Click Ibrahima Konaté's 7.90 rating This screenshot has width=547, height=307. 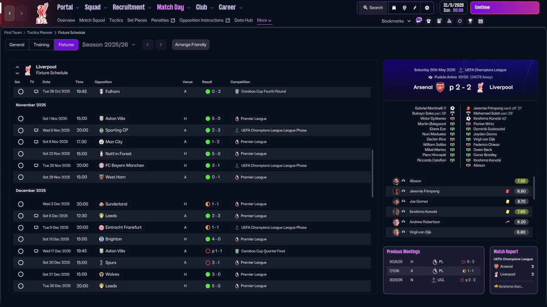pyautogui.click(x=521, y=212)
